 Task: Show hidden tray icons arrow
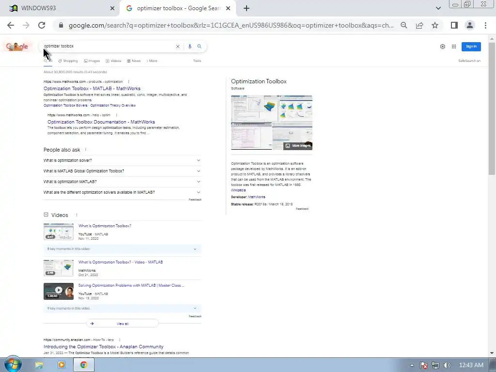pyautogui.click(x=412, y=365)
